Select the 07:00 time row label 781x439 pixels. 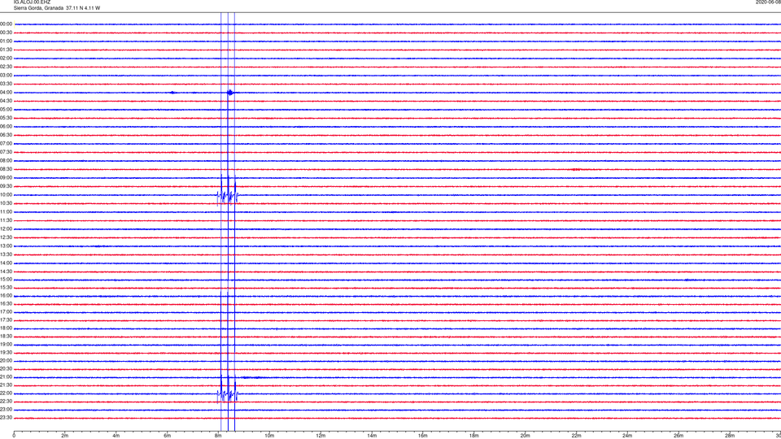[x=6, y=143]
